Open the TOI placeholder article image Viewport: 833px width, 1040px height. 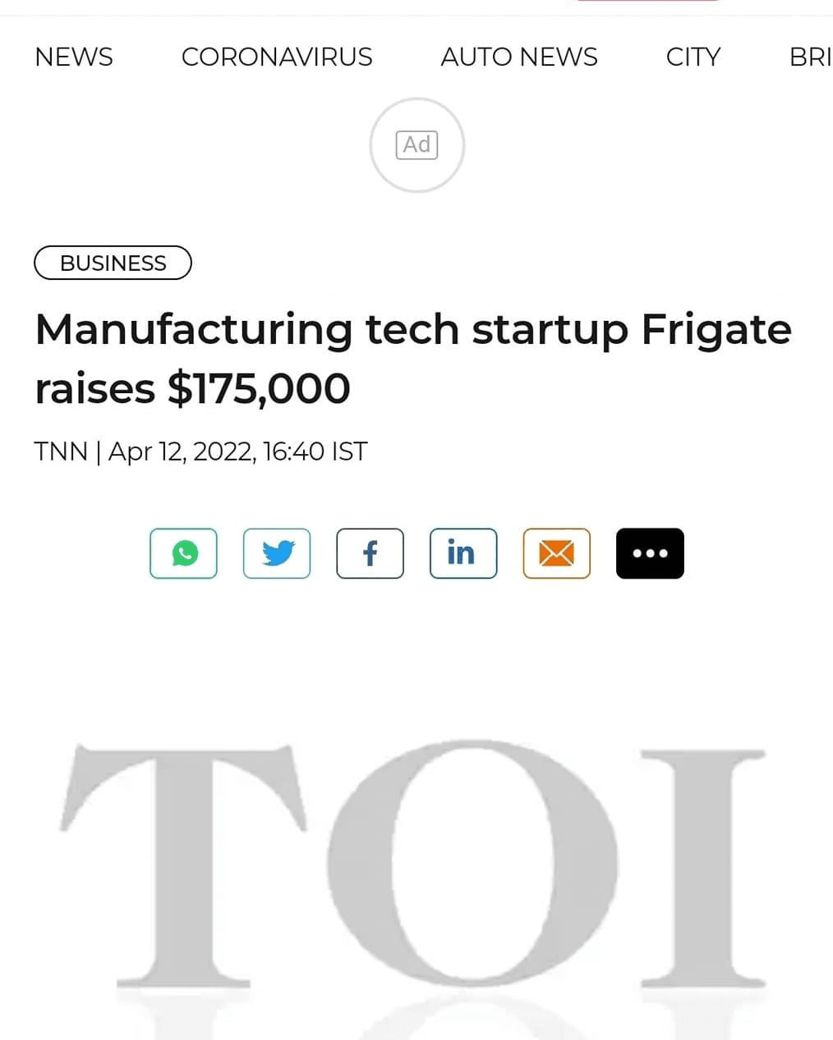point(416,870)
